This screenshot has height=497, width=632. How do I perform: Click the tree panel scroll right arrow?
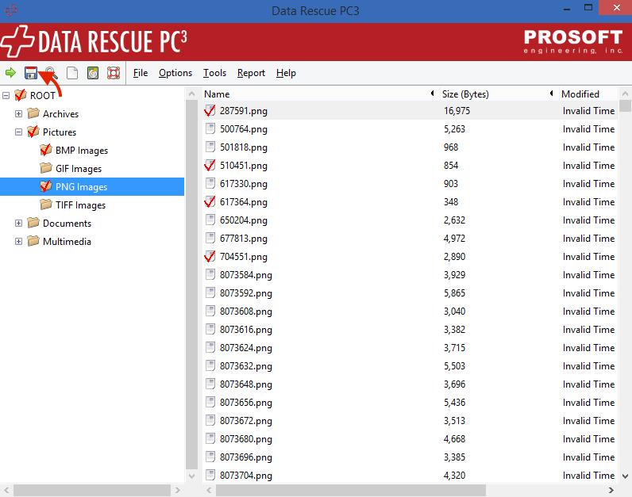click(x=177, y=490)
